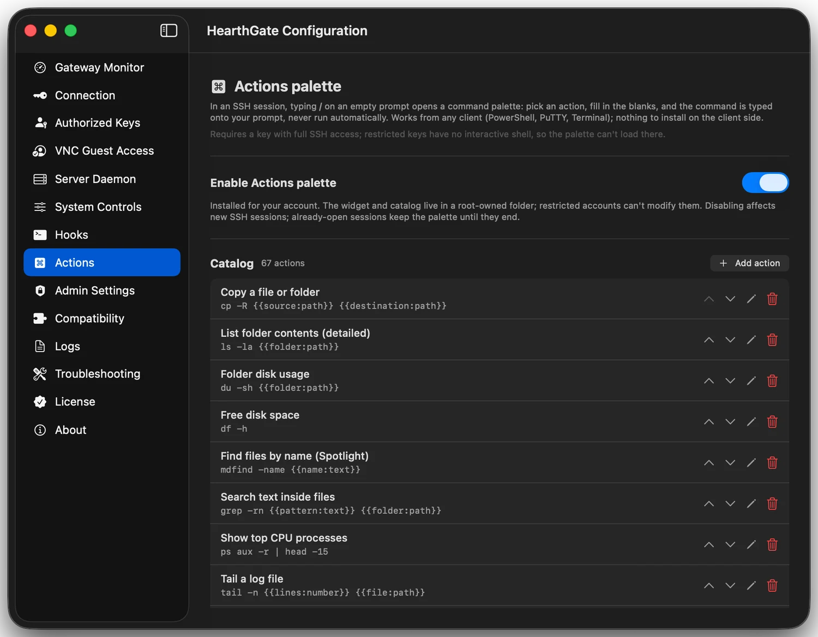This screenshot has height=637, width=818.
Task: Open the About page
Action: pos(102,430)
